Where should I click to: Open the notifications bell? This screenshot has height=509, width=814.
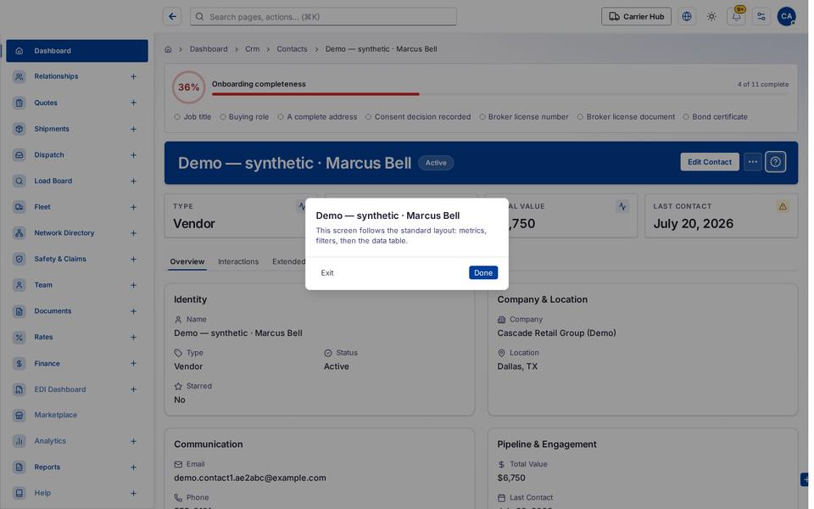point(736,17)
